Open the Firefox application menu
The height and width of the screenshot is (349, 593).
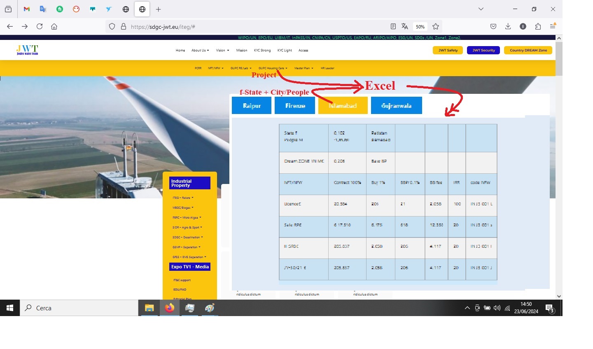tap(553, 26)
